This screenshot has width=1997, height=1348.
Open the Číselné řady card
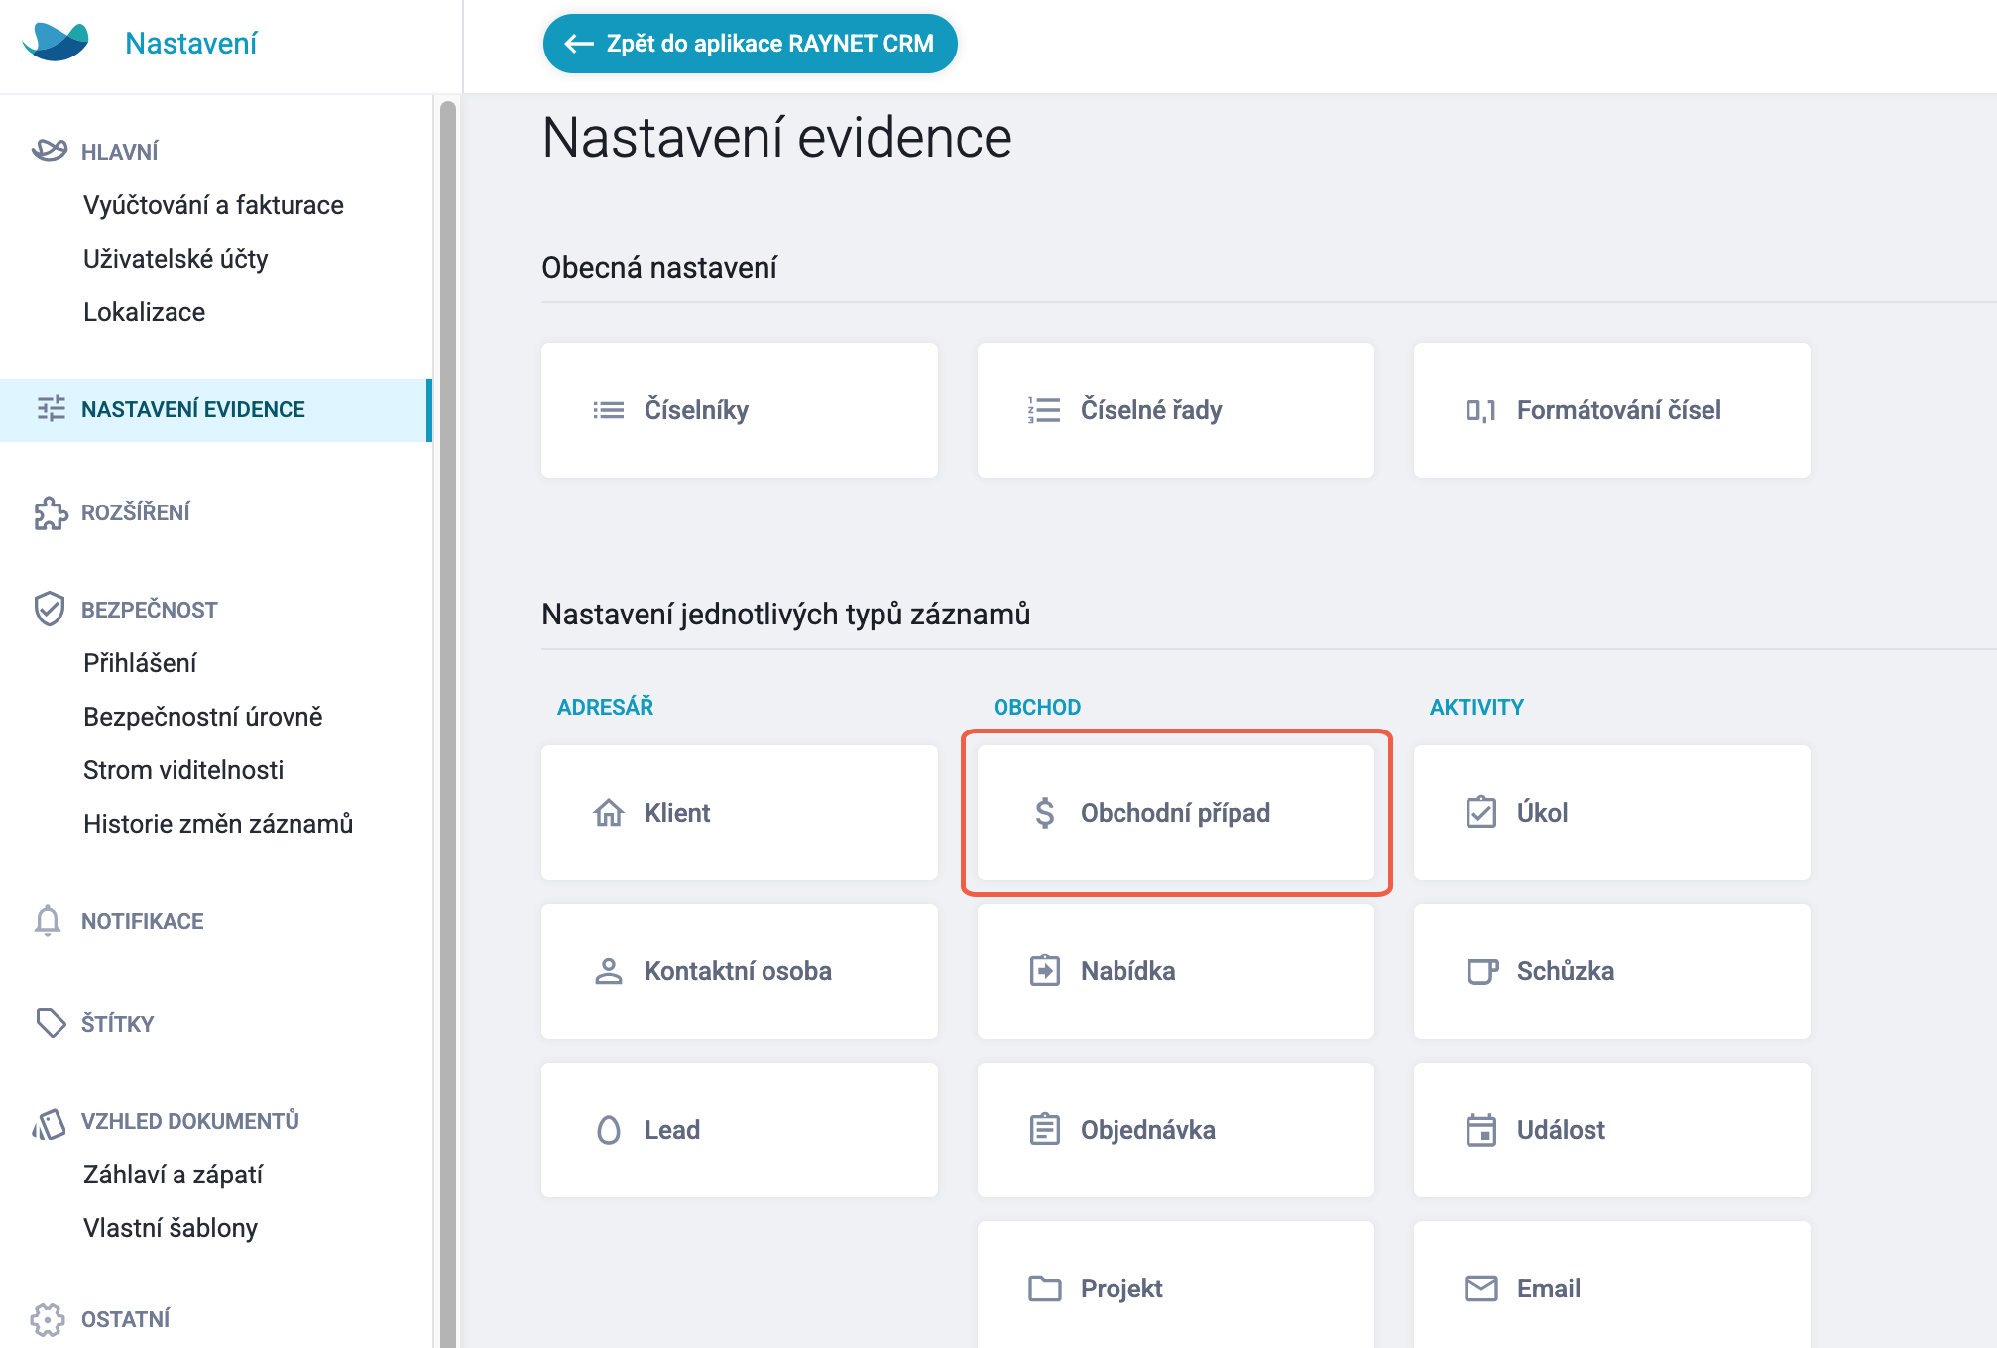click(1176, 410)
